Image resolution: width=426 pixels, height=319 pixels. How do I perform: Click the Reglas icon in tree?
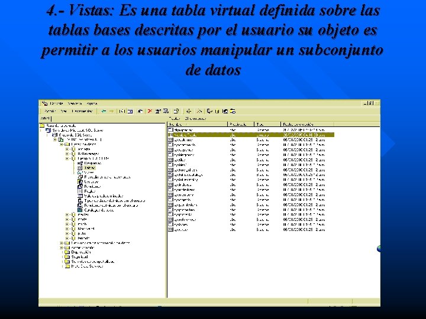click(x=80, y=191)
